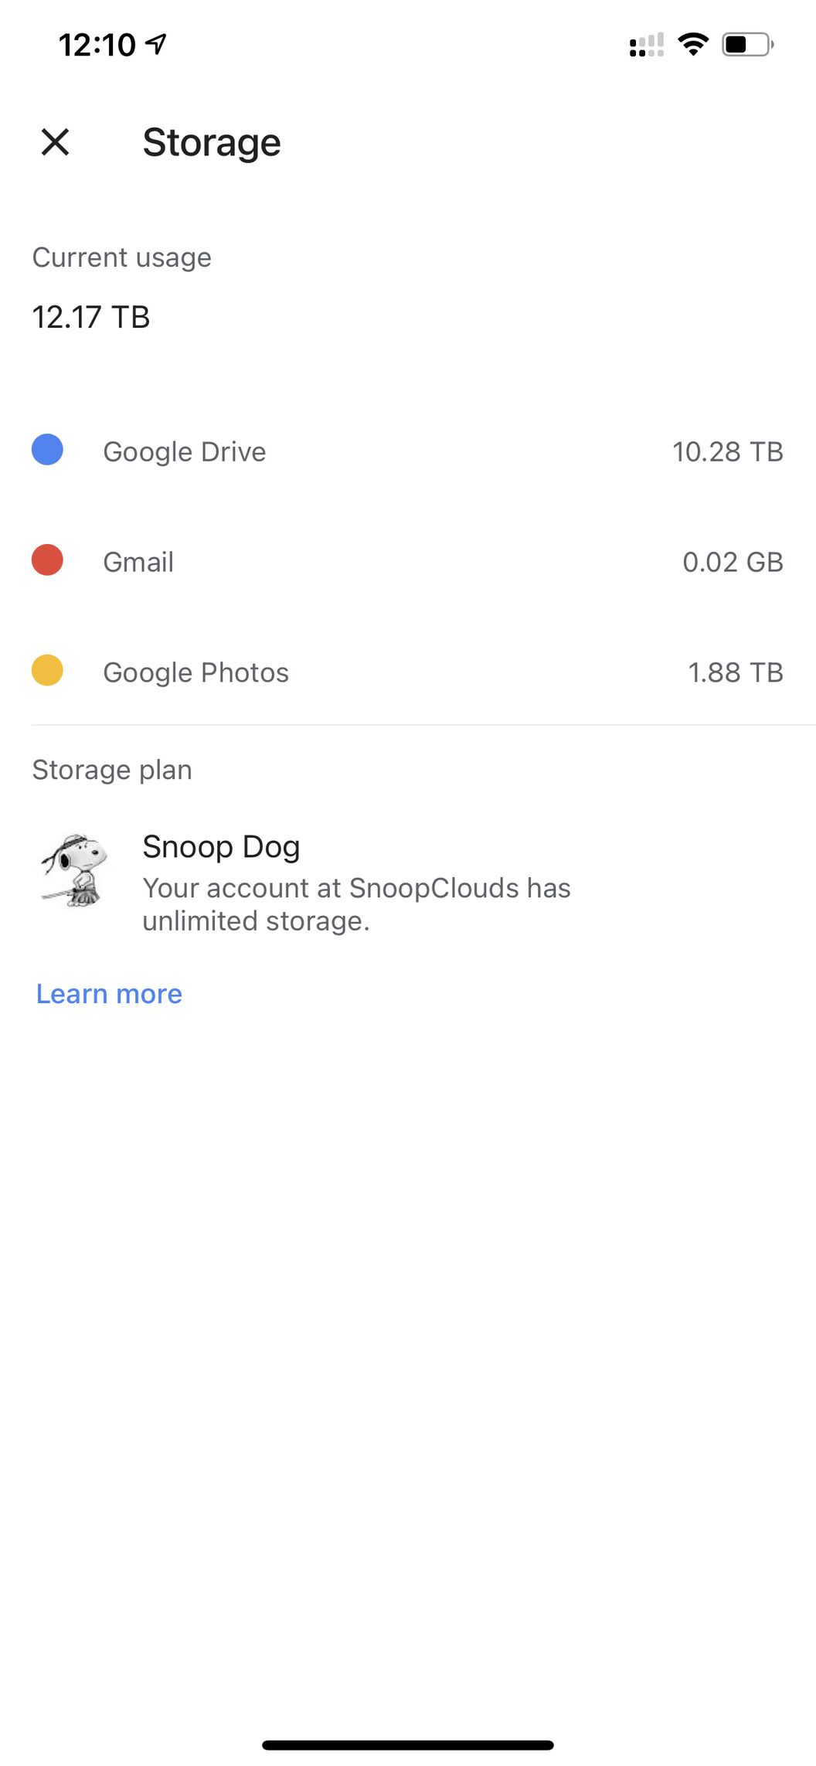Tap the red Gmail dot
816x1766 pixels.
(47, 560)
